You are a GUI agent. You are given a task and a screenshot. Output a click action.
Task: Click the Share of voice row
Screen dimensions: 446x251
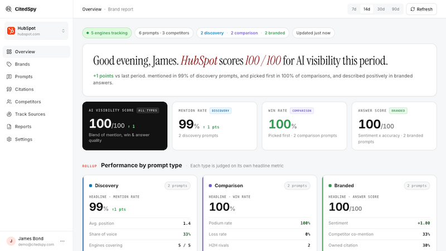pos(140,234)
